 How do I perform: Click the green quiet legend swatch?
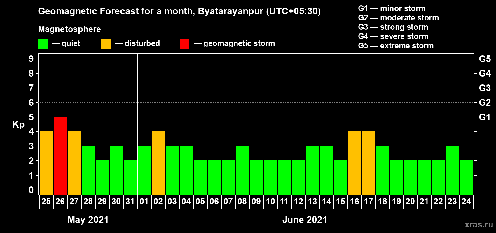point(43,44)
